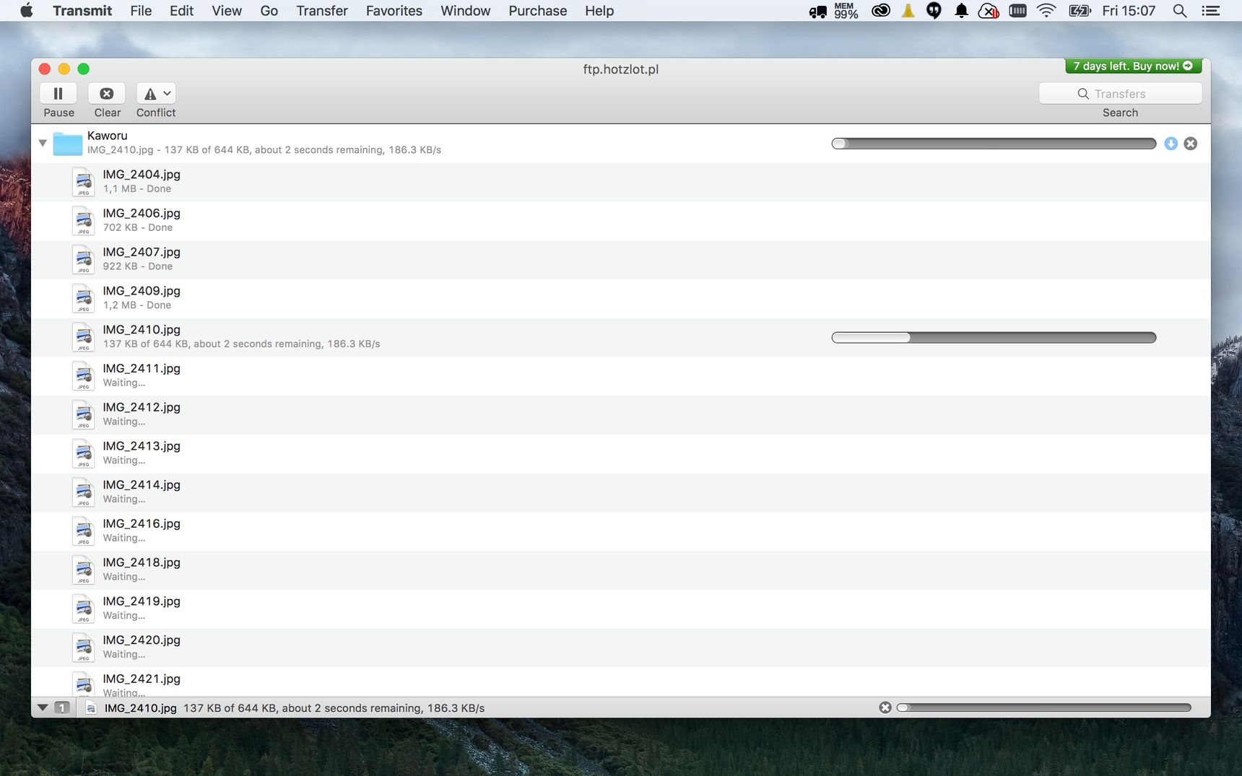Screen dimensions: 1242x776
Task: Open the Transfer menu
Action: [x=322, y=11]
